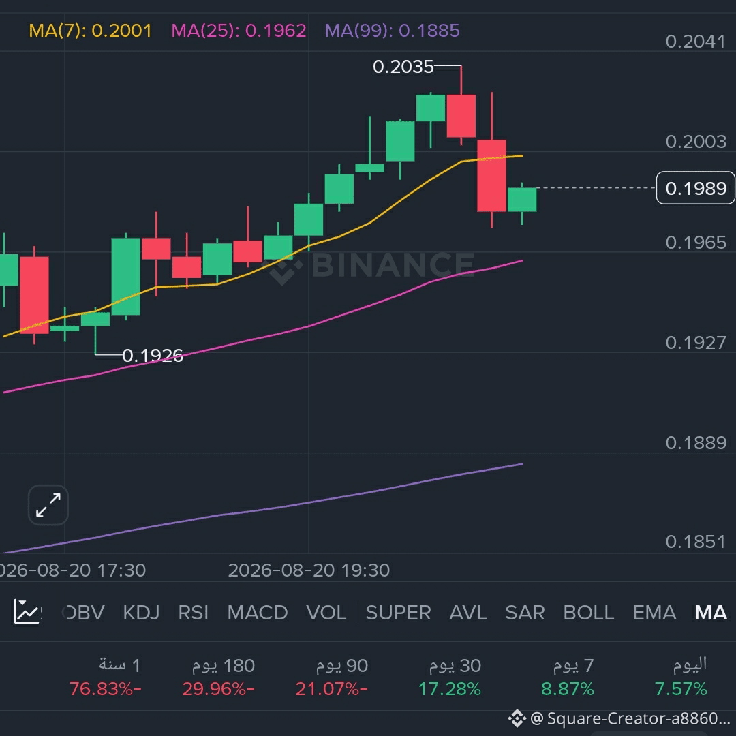Click the MA(25): 0.1962 label
The width and height of the screenshot is (736, 736).
[239, 31]
